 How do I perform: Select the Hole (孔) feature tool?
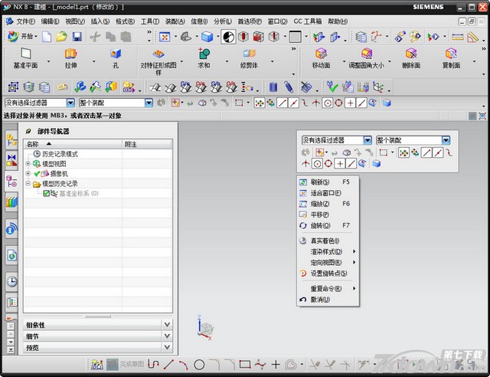[x=115, y=54]
